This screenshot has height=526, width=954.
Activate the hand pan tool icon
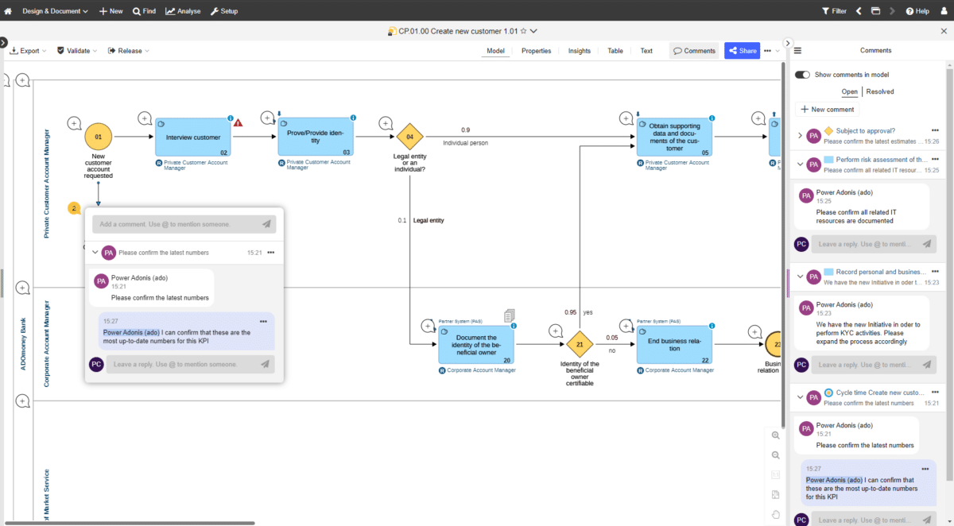pos(775,513)
